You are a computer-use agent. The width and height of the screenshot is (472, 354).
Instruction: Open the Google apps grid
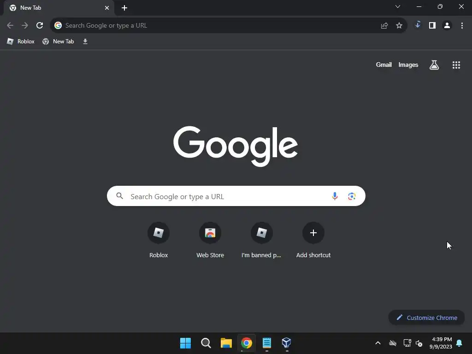456,65
